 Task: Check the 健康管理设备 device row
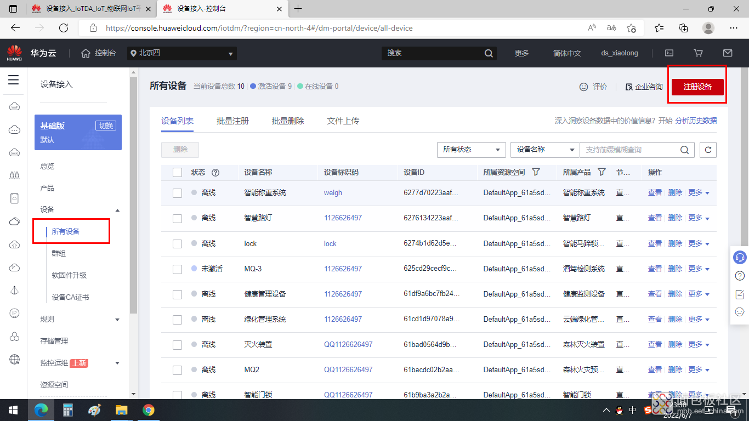click(x=177, y=294)
